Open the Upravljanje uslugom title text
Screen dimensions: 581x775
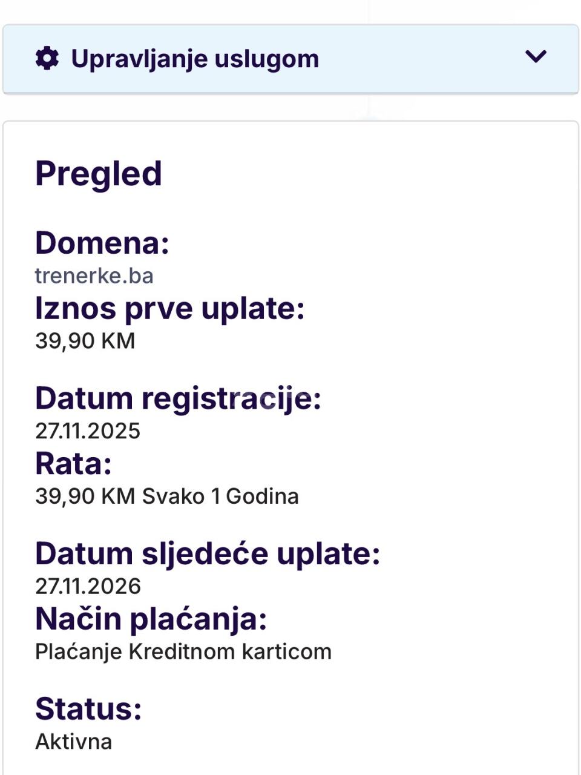[x=195, y=59]
